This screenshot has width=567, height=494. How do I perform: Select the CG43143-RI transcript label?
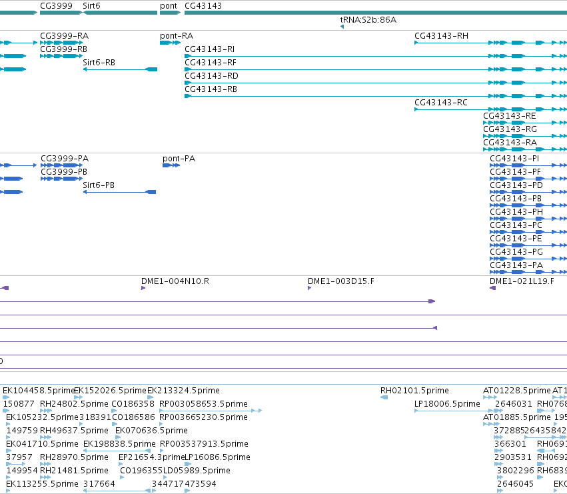[209, 49]
